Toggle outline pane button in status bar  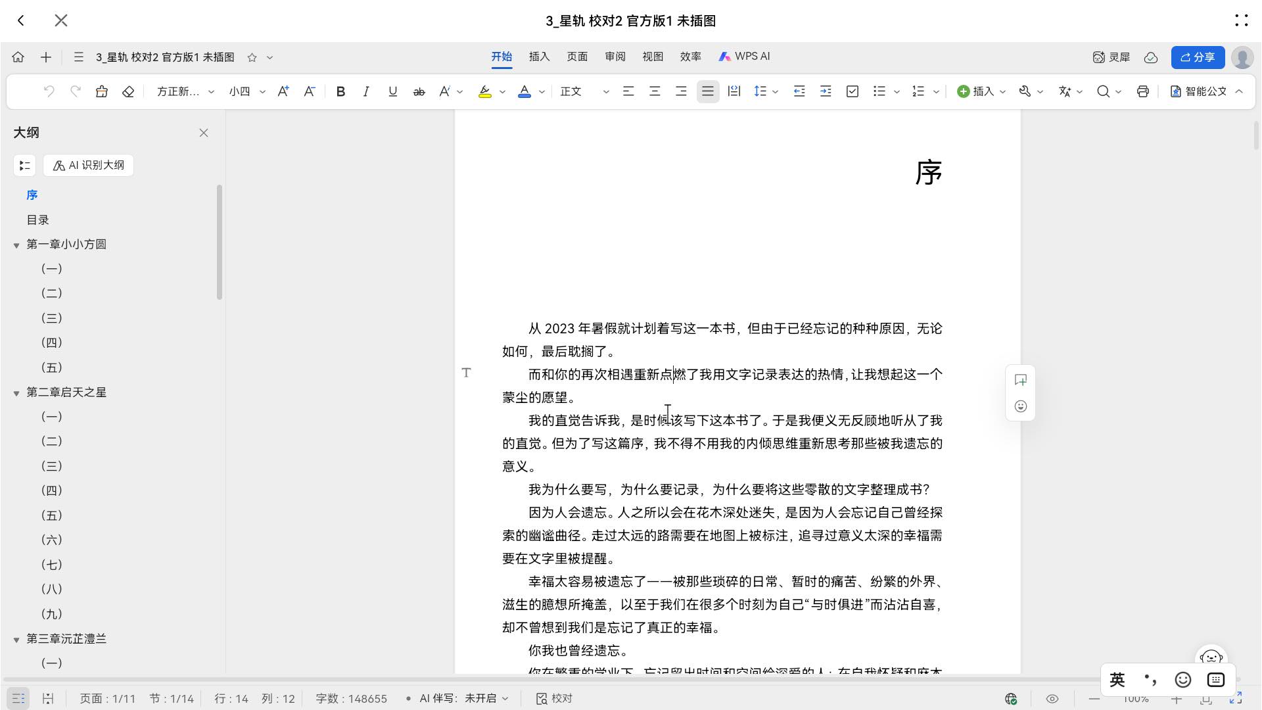click(18, 698)
